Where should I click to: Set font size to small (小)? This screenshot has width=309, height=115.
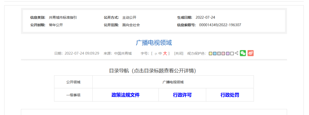click(x=156, y=53)
